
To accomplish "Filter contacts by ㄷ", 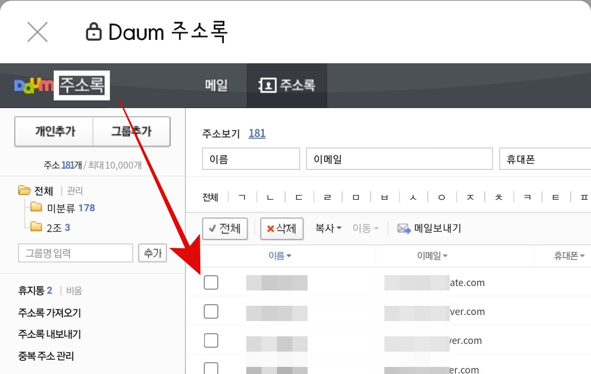I will (299, 197).
